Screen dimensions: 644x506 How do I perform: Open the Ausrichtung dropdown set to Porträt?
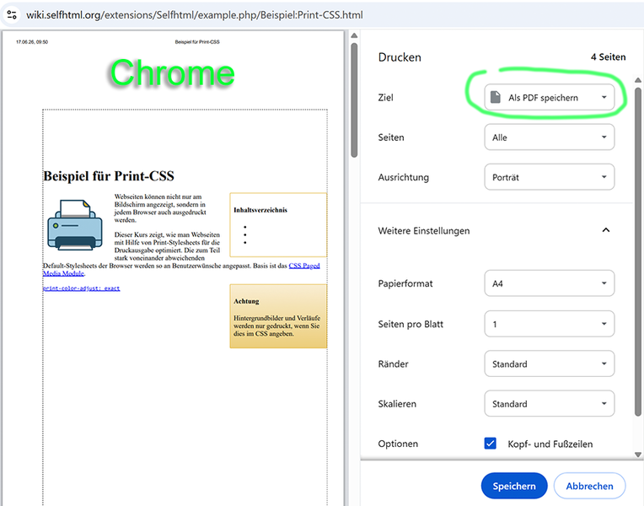(549, 177)
